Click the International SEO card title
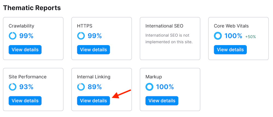The height and width of the screenshot is (117, 273). pos(164,26)
